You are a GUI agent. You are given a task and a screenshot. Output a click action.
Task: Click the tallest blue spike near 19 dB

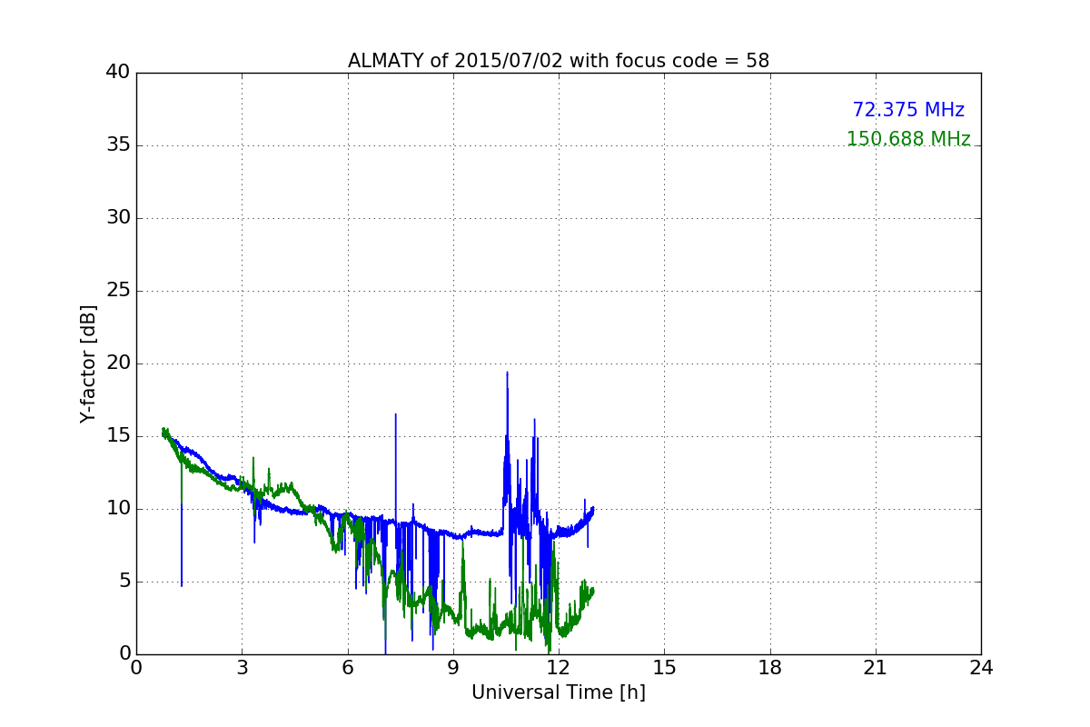[507, 373]
